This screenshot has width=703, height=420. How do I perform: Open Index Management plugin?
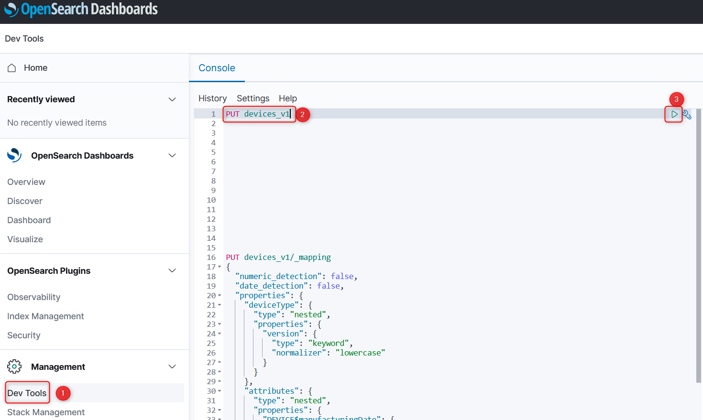[45, 316]
